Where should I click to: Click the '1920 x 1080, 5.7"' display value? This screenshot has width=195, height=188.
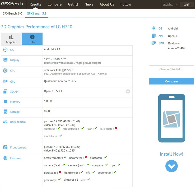point(55,59)
